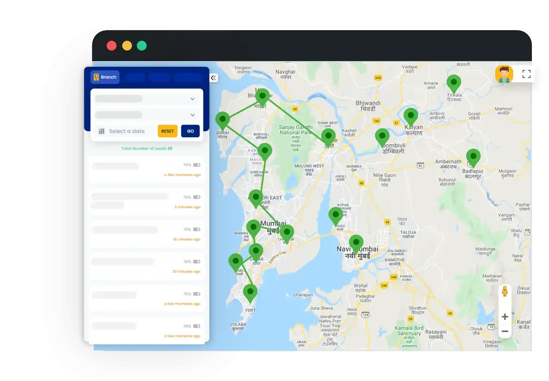549x381 pixels.
Task: Click the map pin at Chembur
Action: (x=287, y=234)
